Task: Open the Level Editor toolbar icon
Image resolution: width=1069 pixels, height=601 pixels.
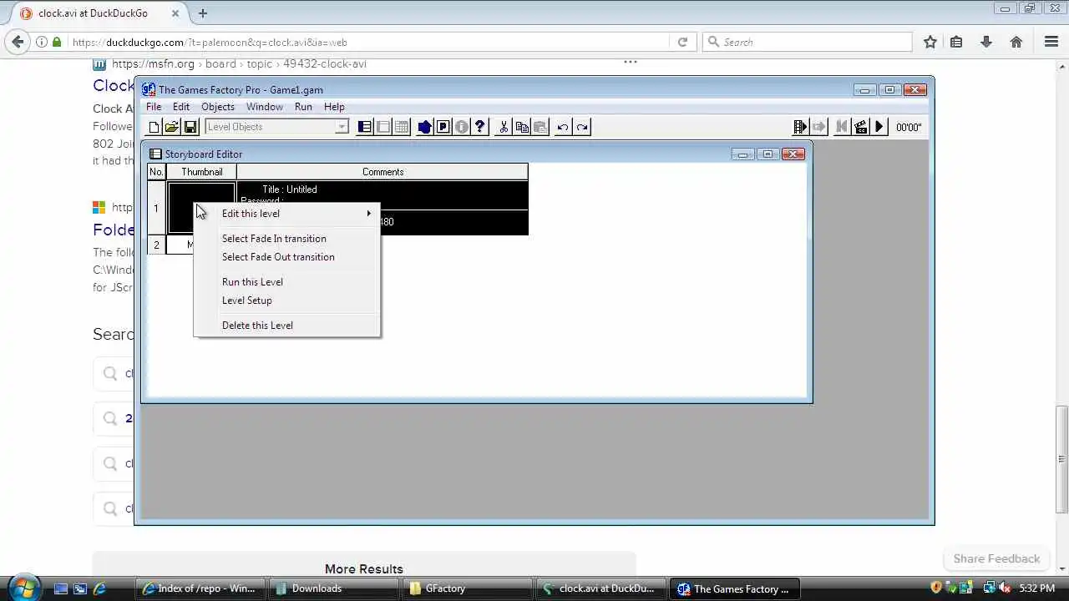Action: 383,127
